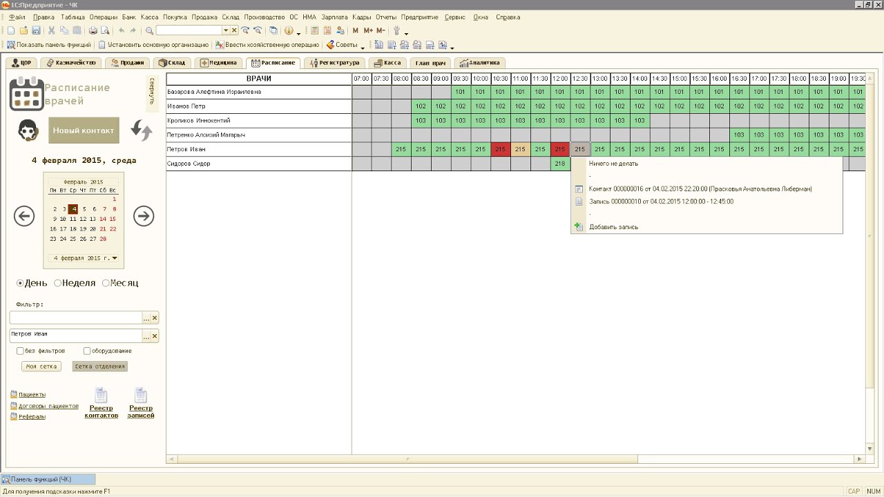
Task: Open the Calculator icon
Action: click(x=315, y=30)
